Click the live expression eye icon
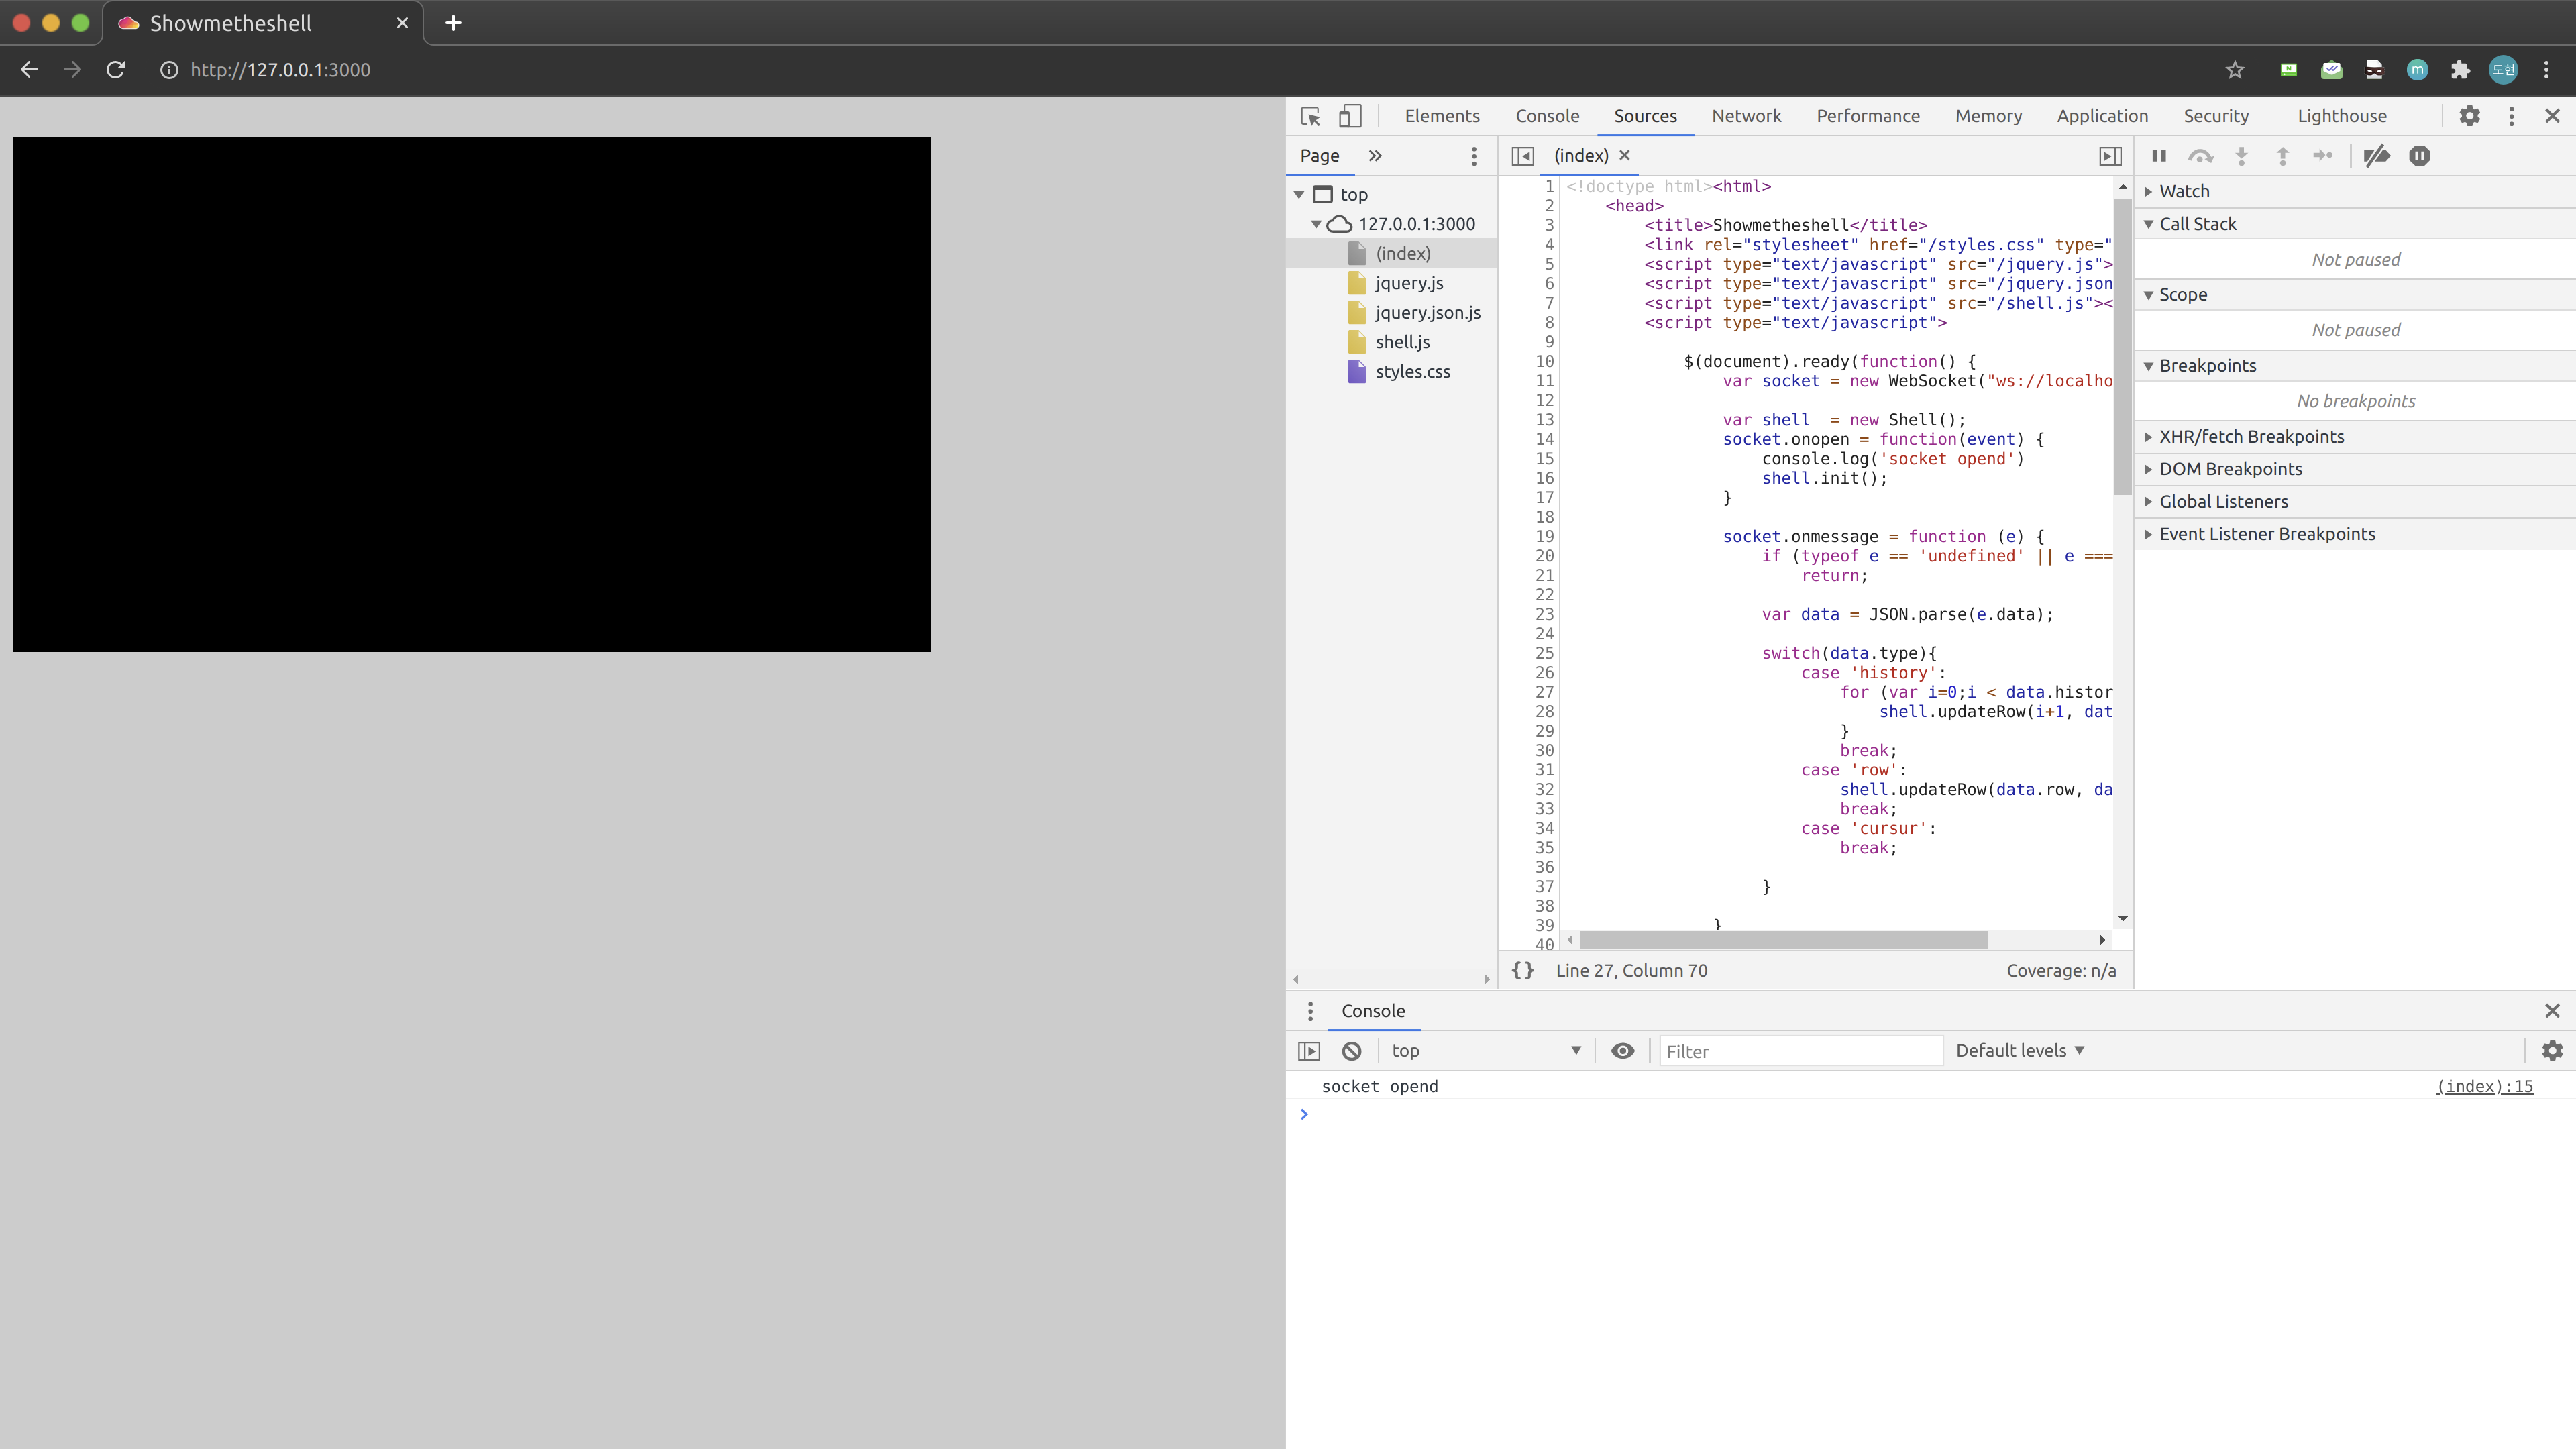Viewport: 2576px width, 1449px height. point(1622,1051)
